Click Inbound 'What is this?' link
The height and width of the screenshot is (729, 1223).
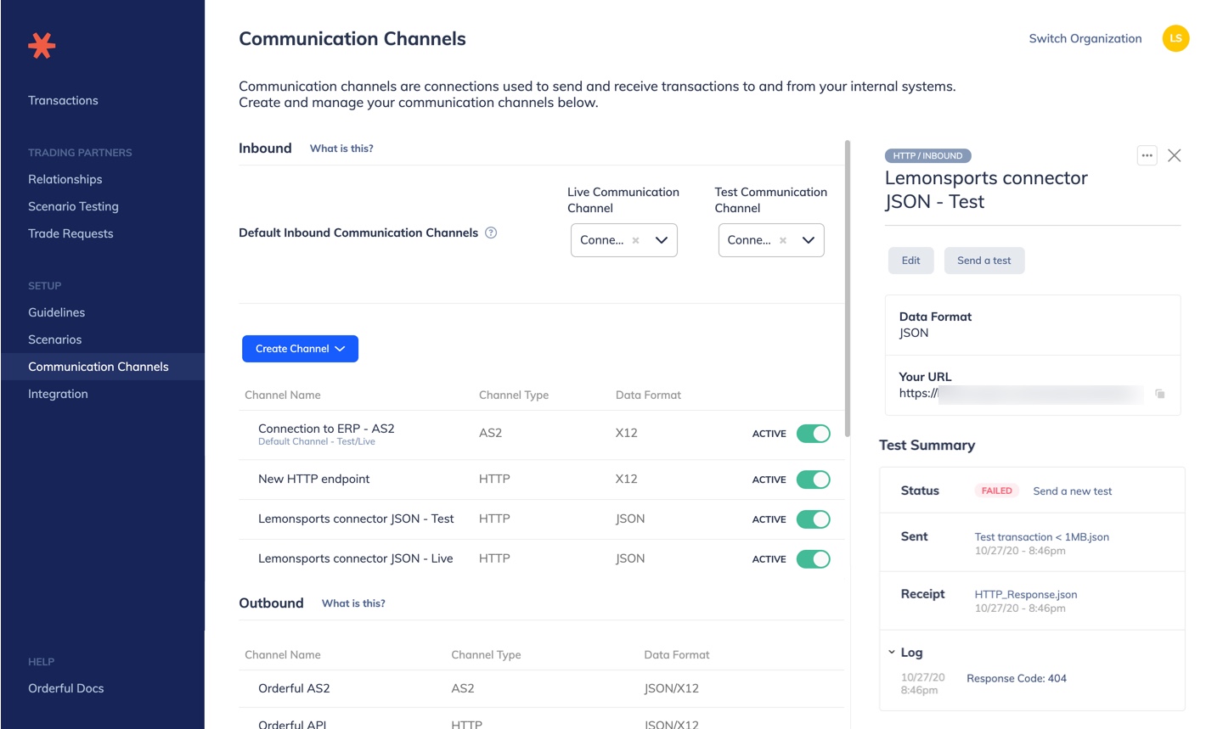click(341, 149)
